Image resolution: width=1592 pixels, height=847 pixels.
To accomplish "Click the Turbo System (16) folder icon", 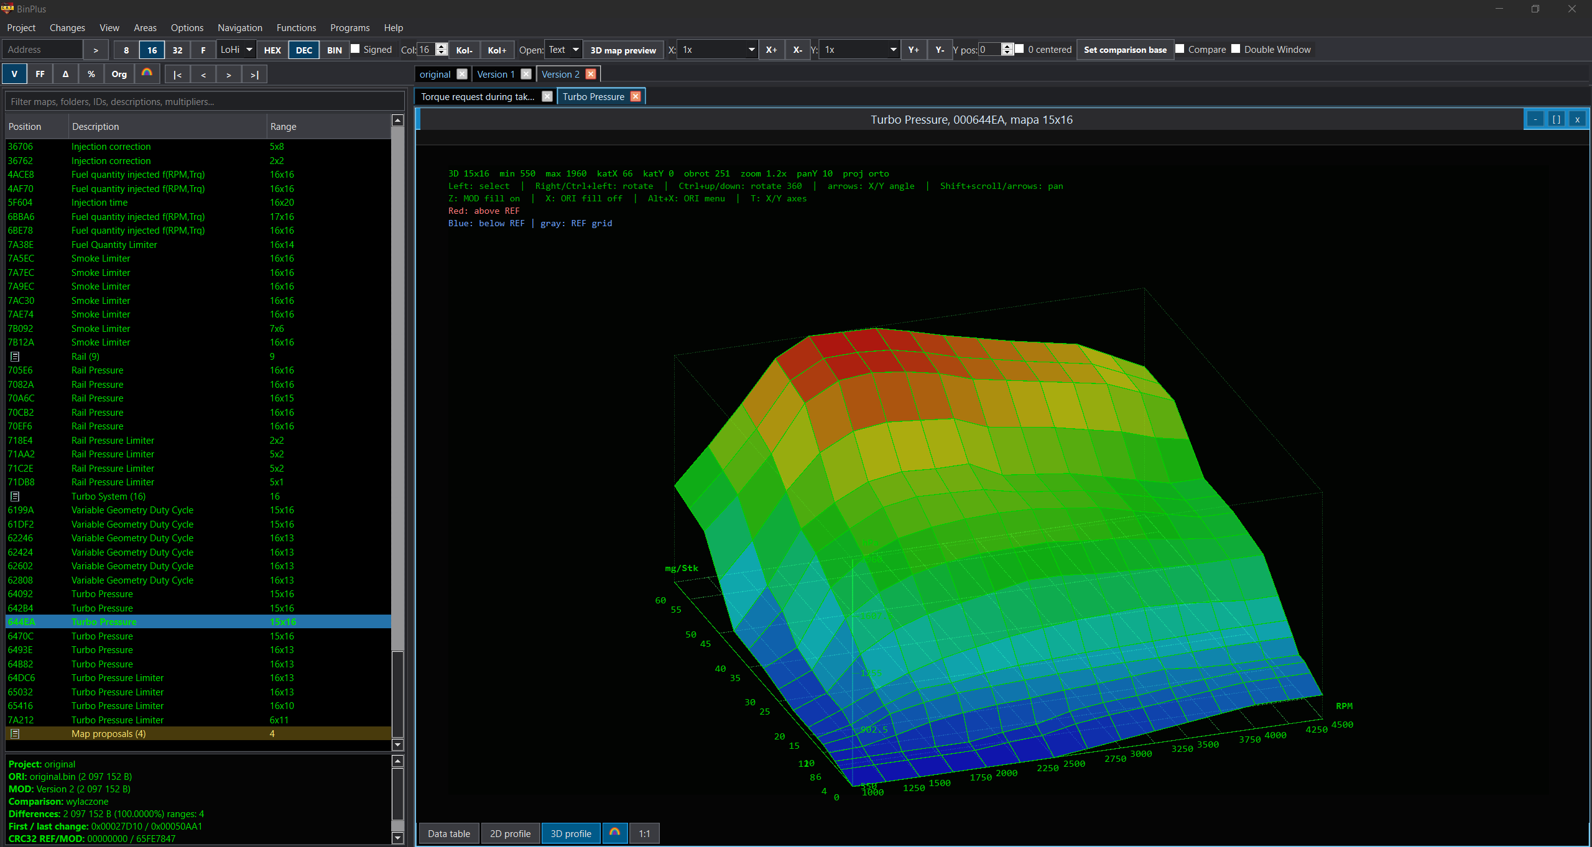I will (x=16, y=497).
